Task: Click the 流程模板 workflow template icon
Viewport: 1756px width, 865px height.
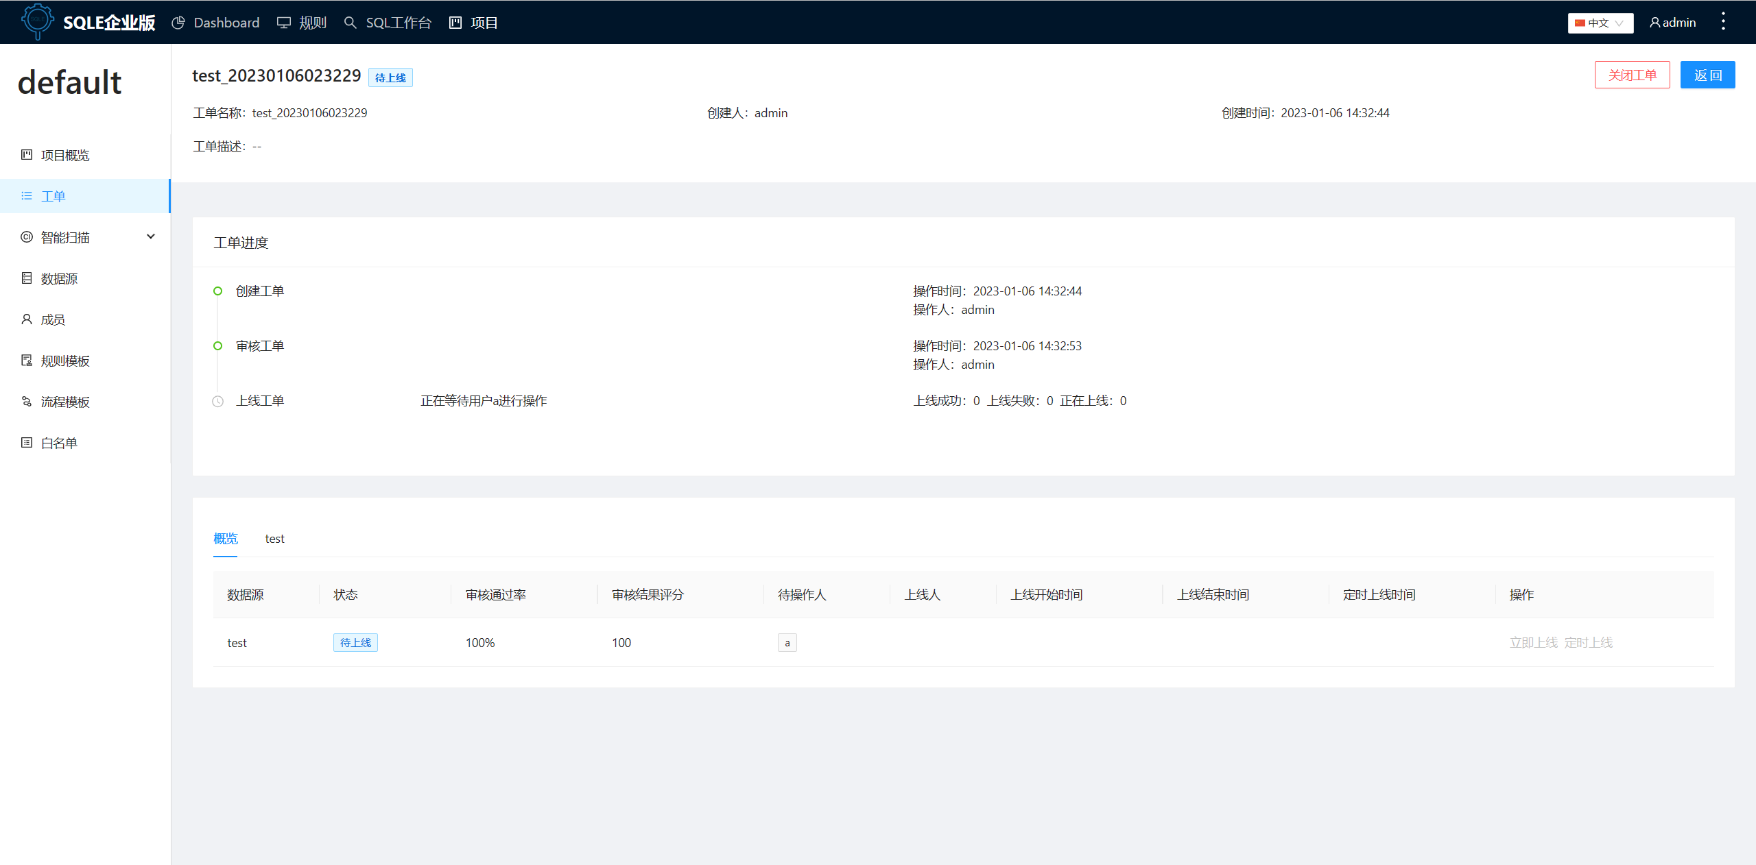Action: pyautogui.click(x=26, y=401)
